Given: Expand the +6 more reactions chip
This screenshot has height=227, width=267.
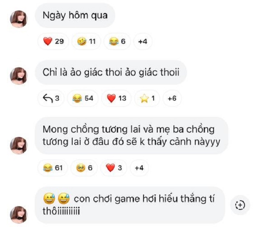Looking at the screenshot, I should click(172, 98).
